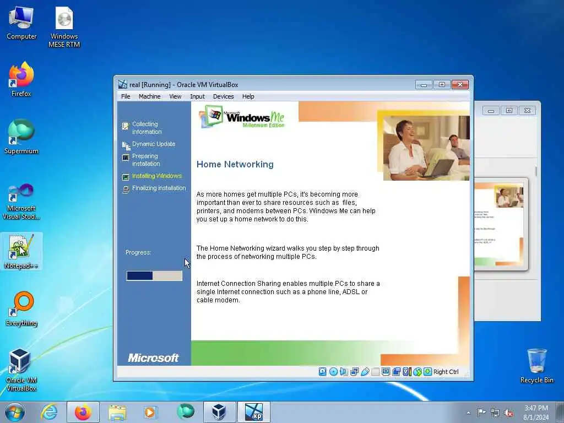Select the Computer desktop icon
Screen dimensions: 564x423
(21, 22)
